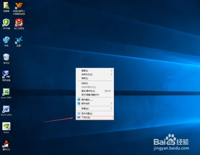Select the 回收站 recycle bin icon
200x155 pixels.
(x=6, y=59)
